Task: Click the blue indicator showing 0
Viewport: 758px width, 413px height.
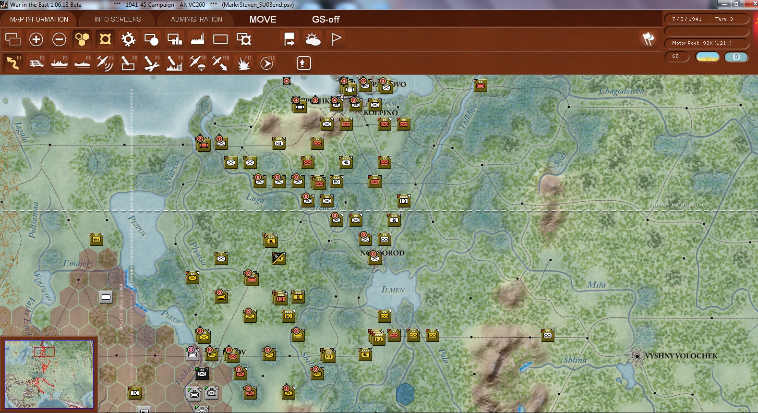Action: pos(736,57)
